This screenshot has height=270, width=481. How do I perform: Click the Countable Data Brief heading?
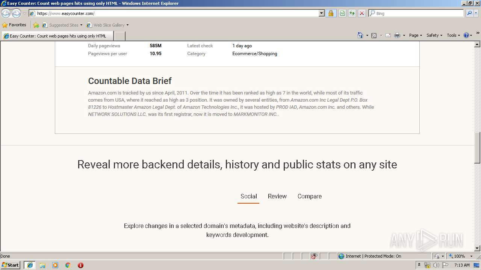point(130,81)
